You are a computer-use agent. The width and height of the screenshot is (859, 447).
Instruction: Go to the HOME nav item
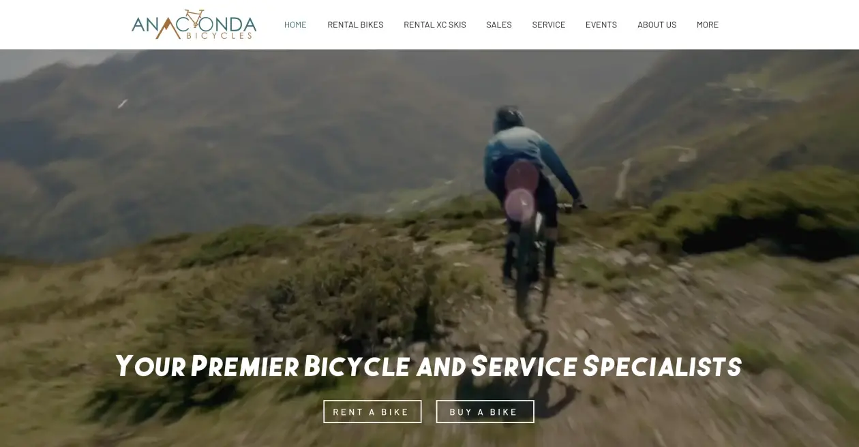295,25
